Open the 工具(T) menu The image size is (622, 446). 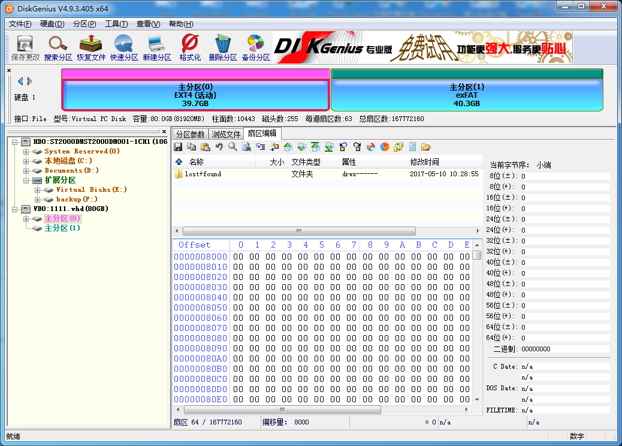pos(116,24)
